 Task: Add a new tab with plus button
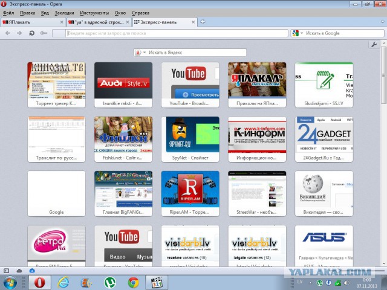coord(203,22)
